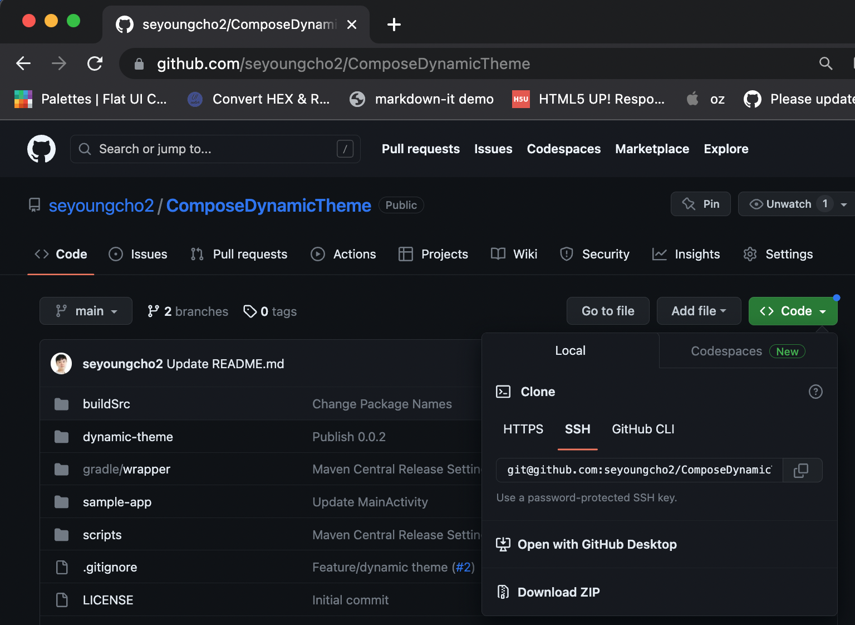Open the Insights tab
855x625 pixels.
(x=686, y=254)
